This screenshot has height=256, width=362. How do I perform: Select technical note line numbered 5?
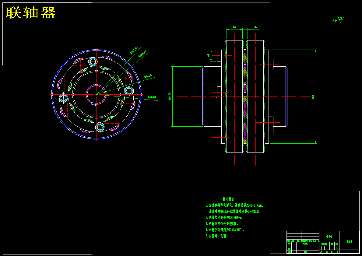(x=217, y=236)
